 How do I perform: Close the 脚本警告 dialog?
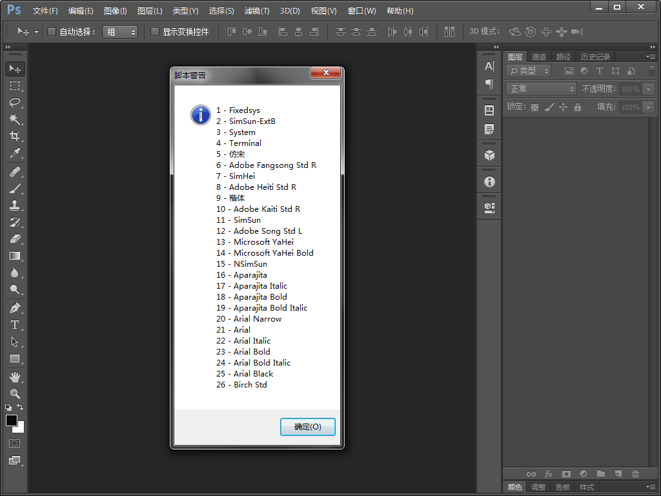[326, 72]
